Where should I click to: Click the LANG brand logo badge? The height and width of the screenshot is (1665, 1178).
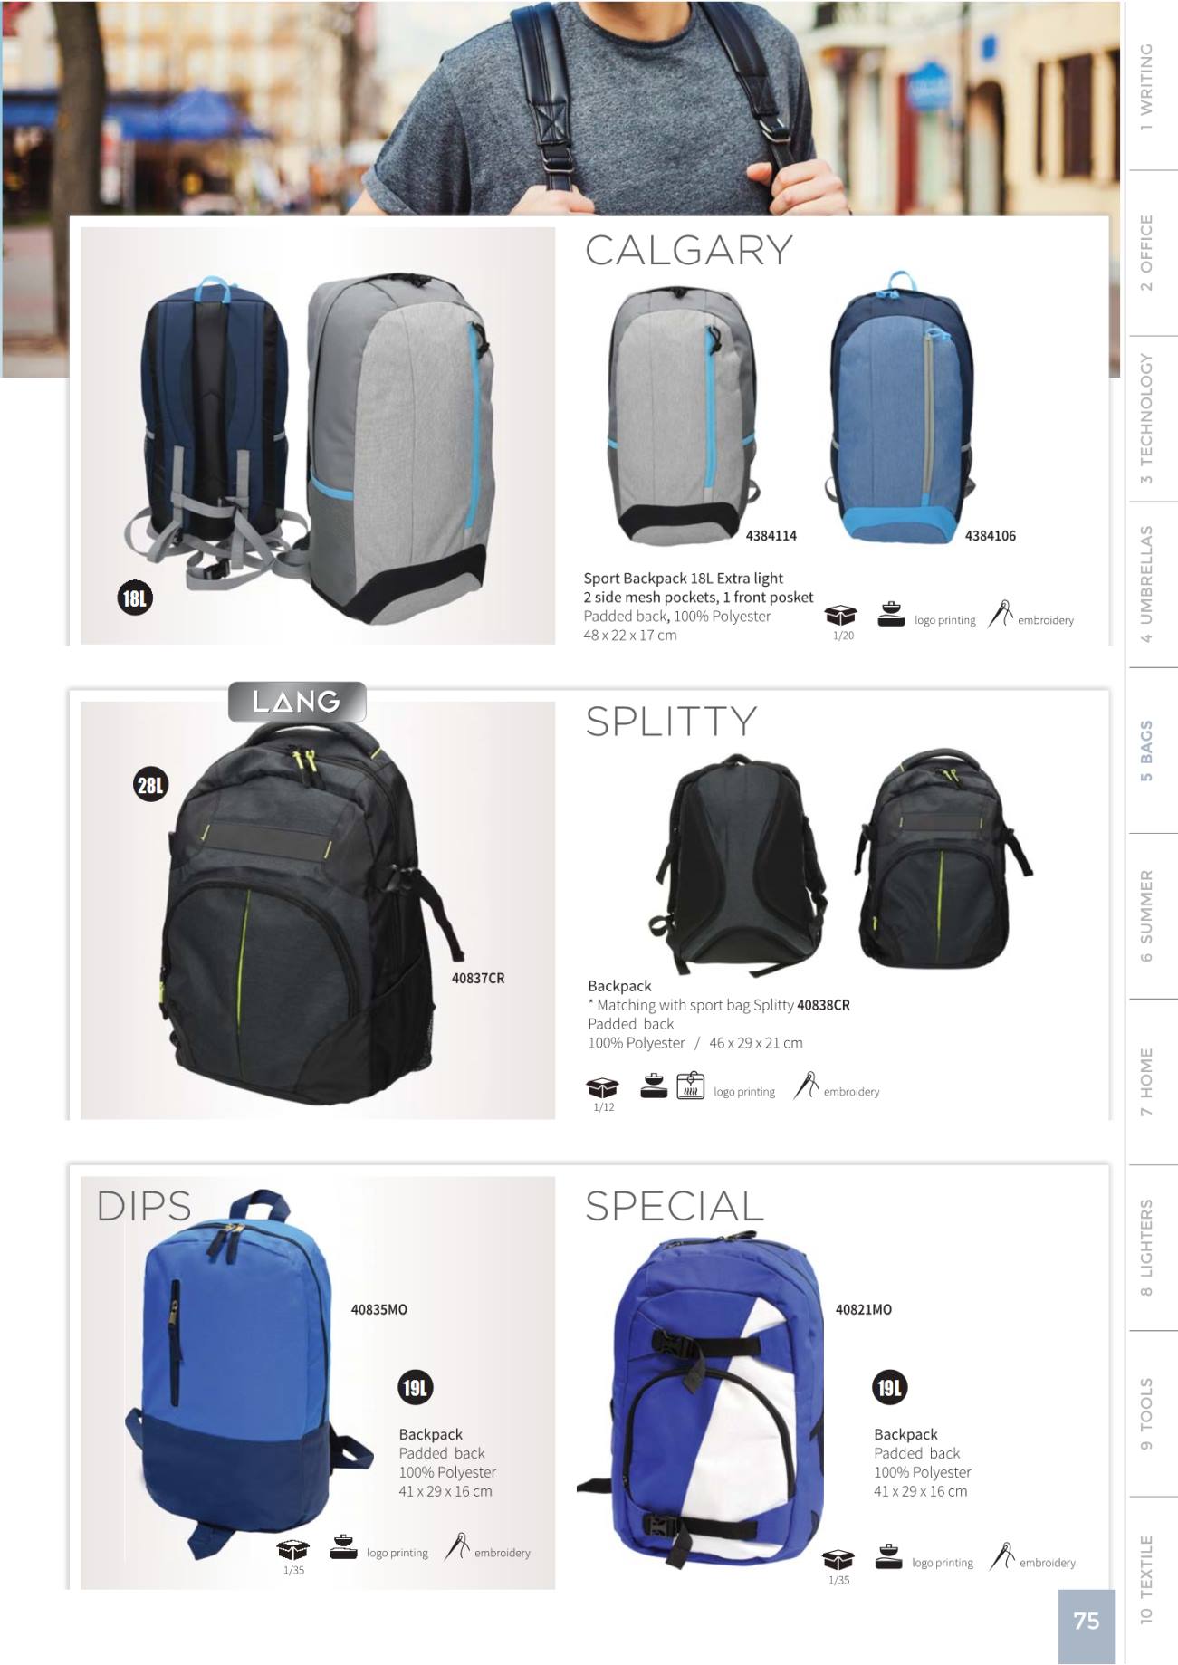point(296,702)
